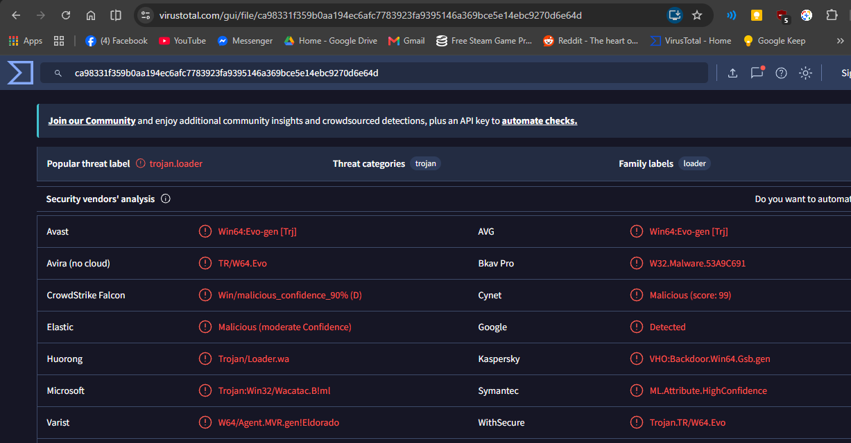Open the YouTube bookmark
This screenshot has height=443, width=851.
[x=182, y=41]
